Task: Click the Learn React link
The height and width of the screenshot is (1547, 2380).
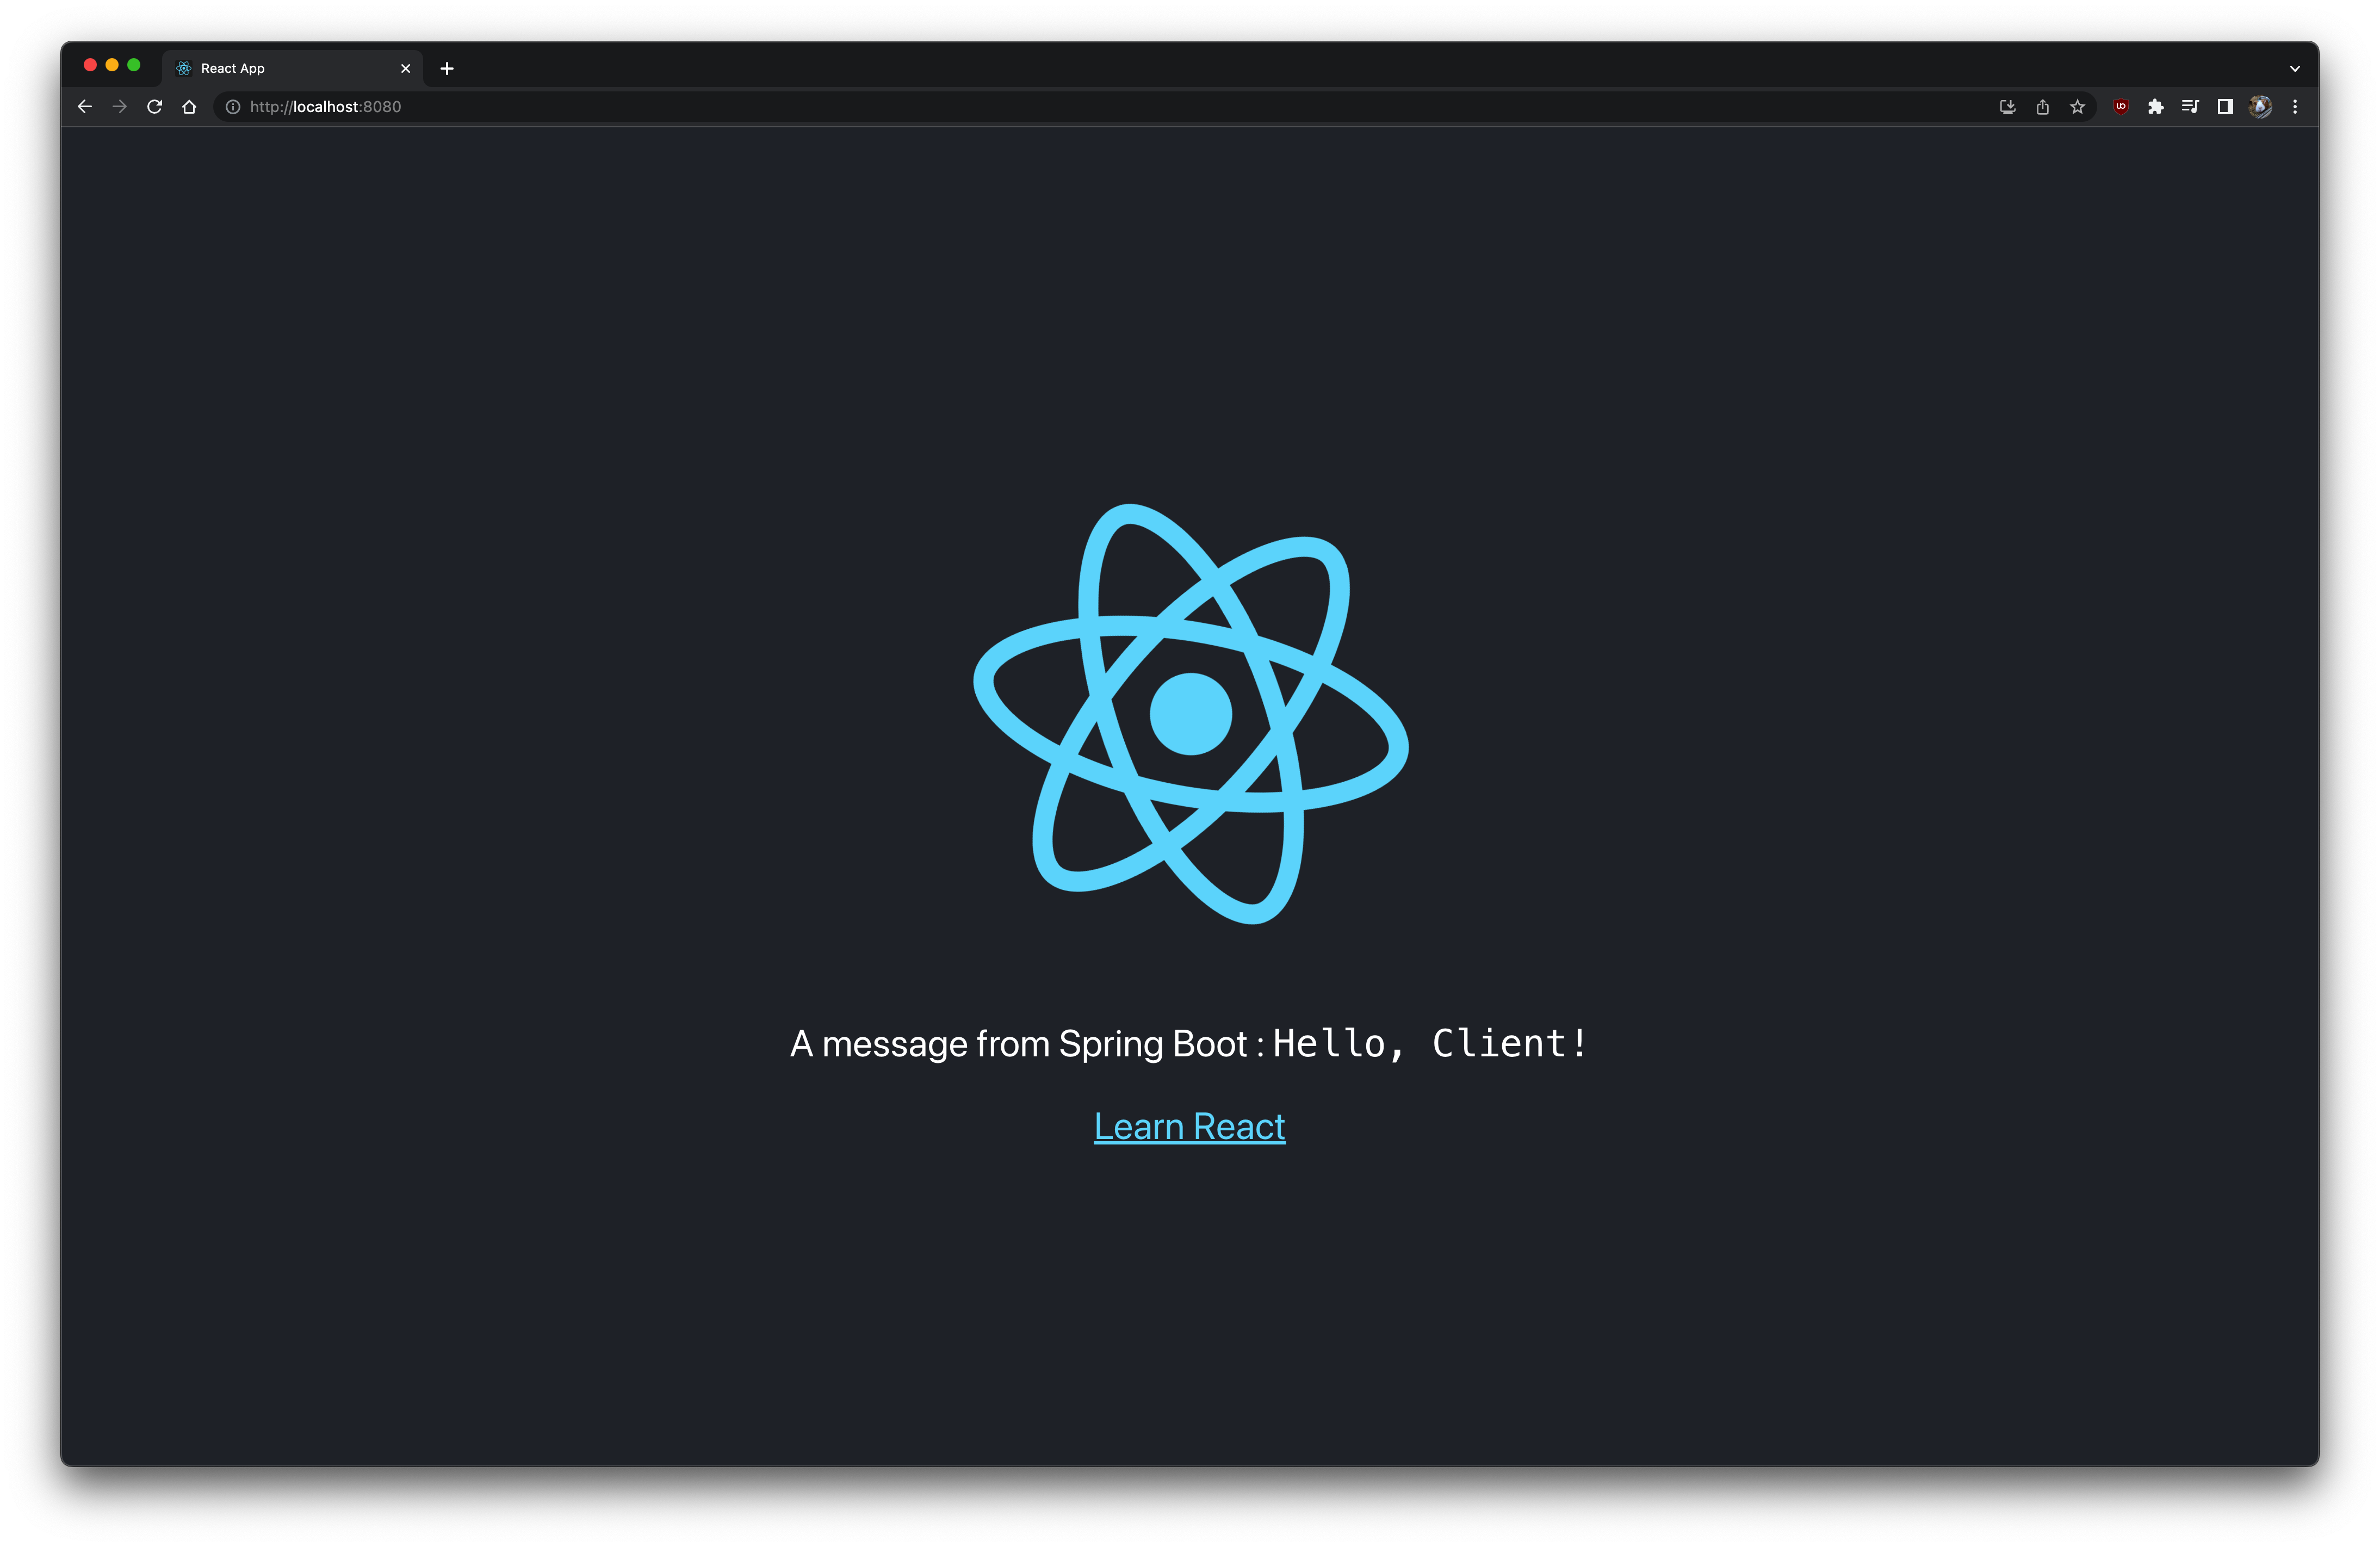Action: point(1189,1127)
